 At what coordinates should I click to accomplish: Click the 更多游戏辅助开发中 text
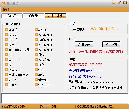86,71
